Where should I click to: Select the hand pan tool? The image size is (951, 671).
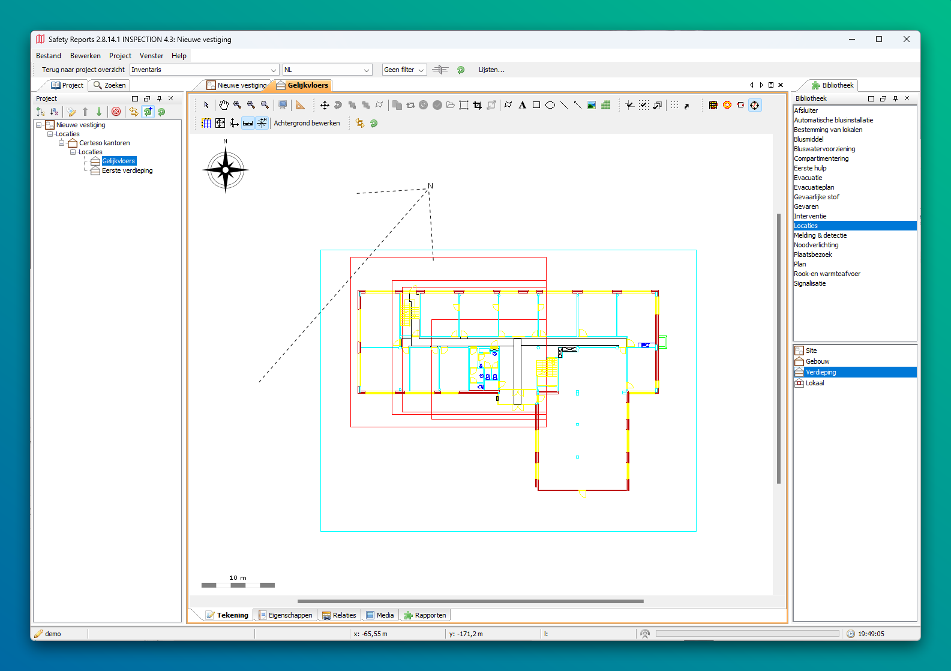pos(224,105)
